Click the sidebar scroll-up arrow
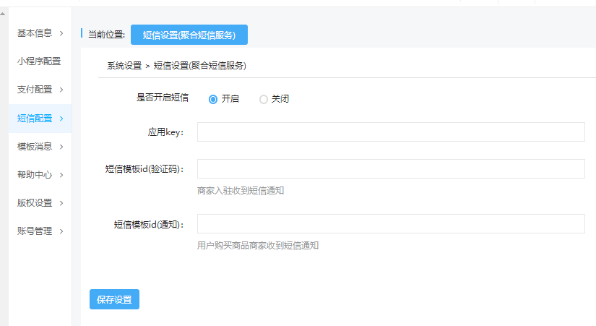 click(x=3, y=14)
